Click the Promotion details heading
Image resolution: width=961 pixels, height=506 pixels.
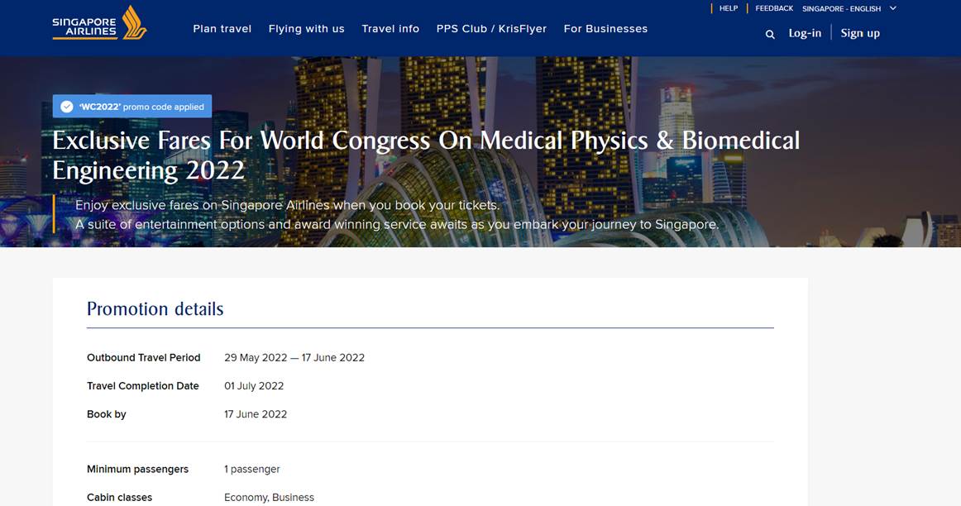(155, 308)
